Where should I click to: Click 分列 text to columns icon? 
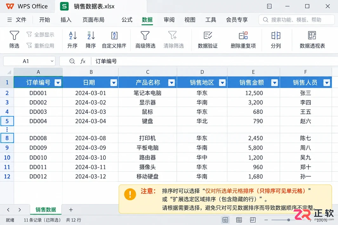[276, 35]
